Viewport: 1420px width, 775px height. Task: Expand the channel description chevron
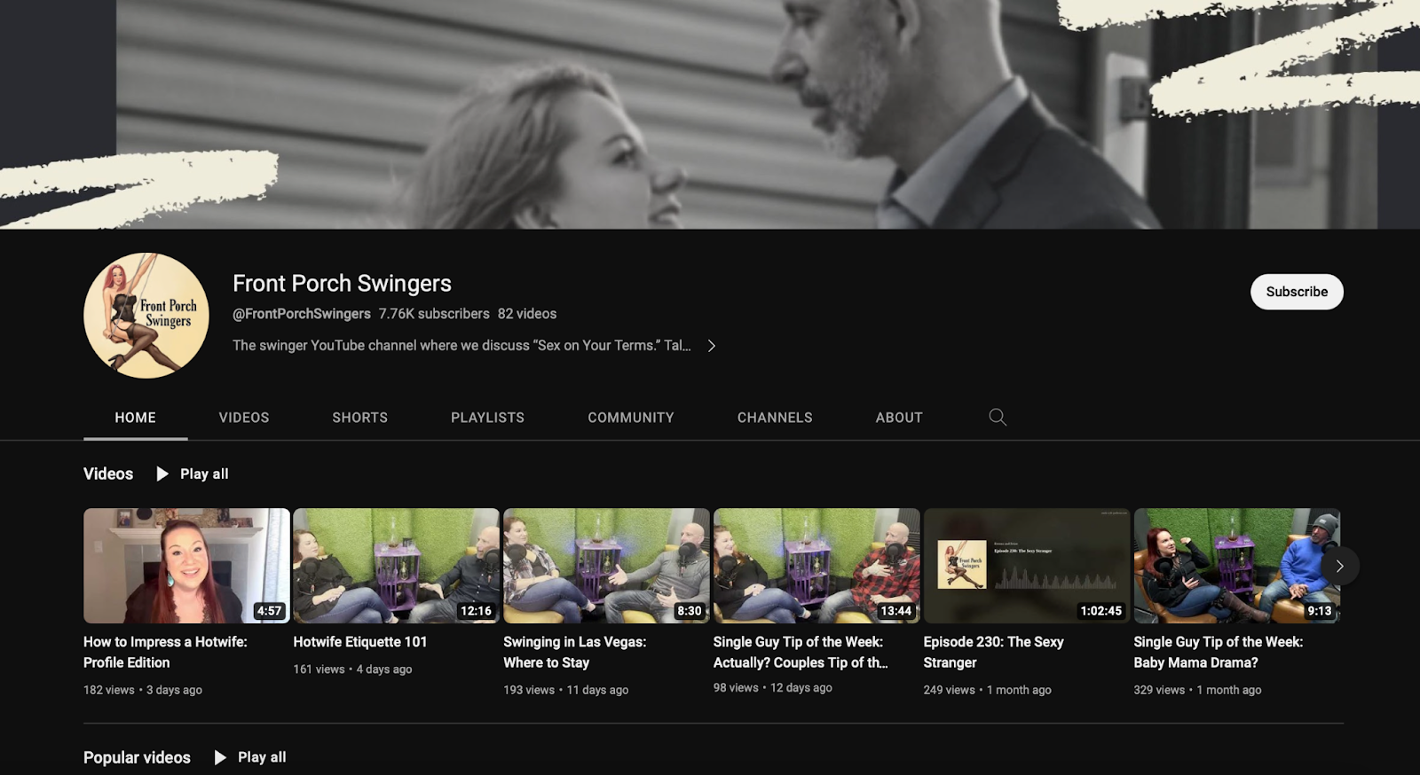tap(711, 346)
